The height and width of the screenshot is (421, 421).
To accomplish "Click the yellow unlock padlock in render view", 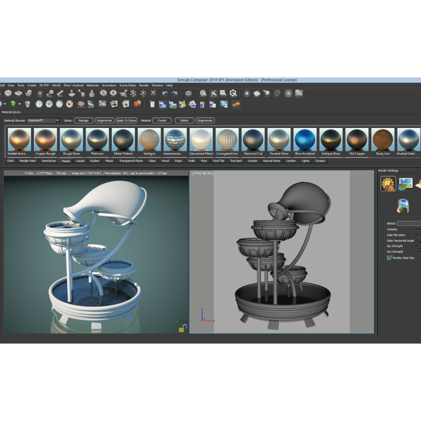I will 183,328.
